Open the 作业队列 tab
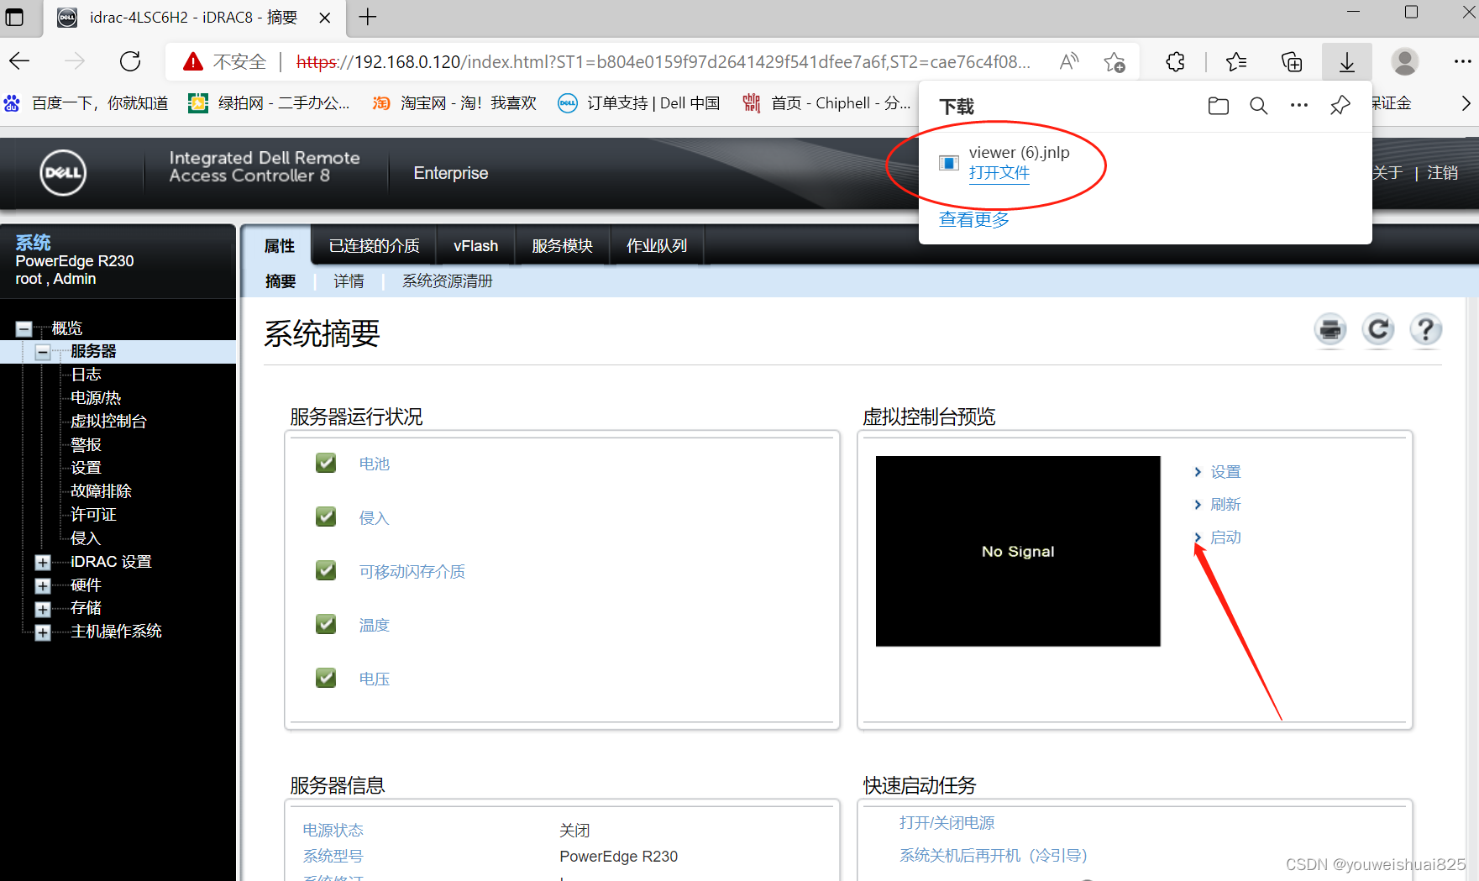This screenshot has height=881, width=1479. coord(657,245)
